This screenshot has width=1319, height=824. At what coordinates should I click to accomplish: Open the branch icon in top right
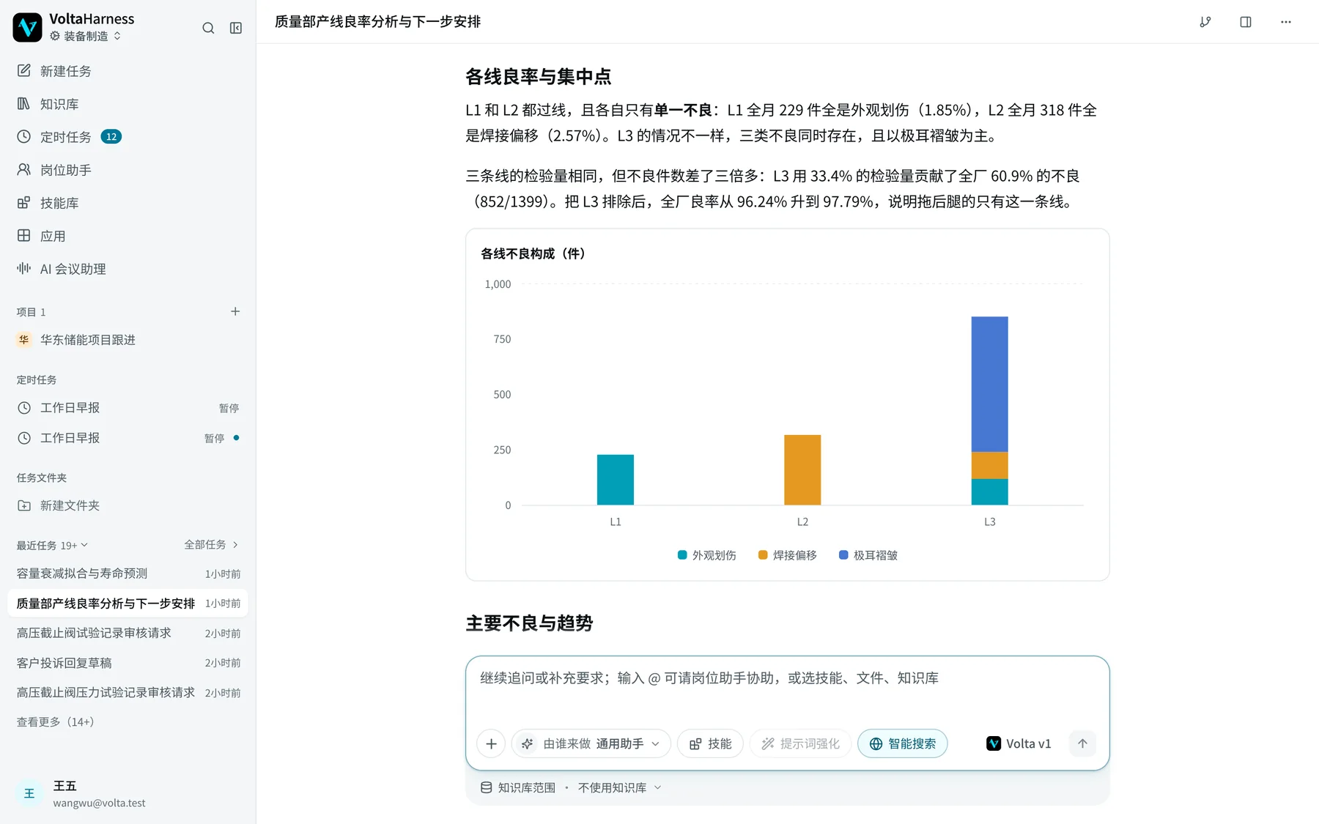coord(1205,22)
